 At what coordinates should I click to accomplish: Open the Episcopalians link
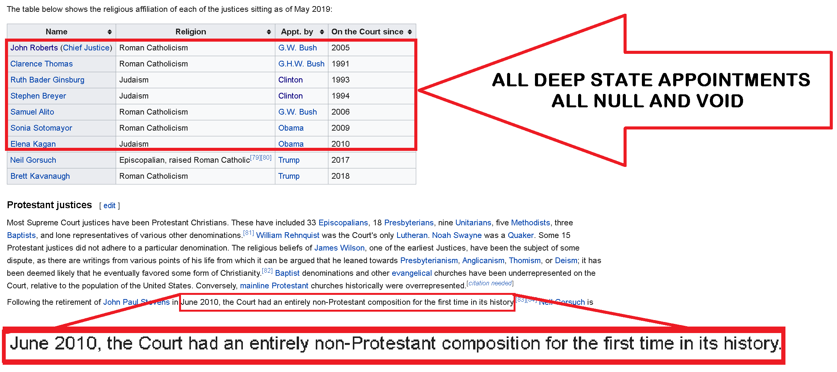pos(343,223)
